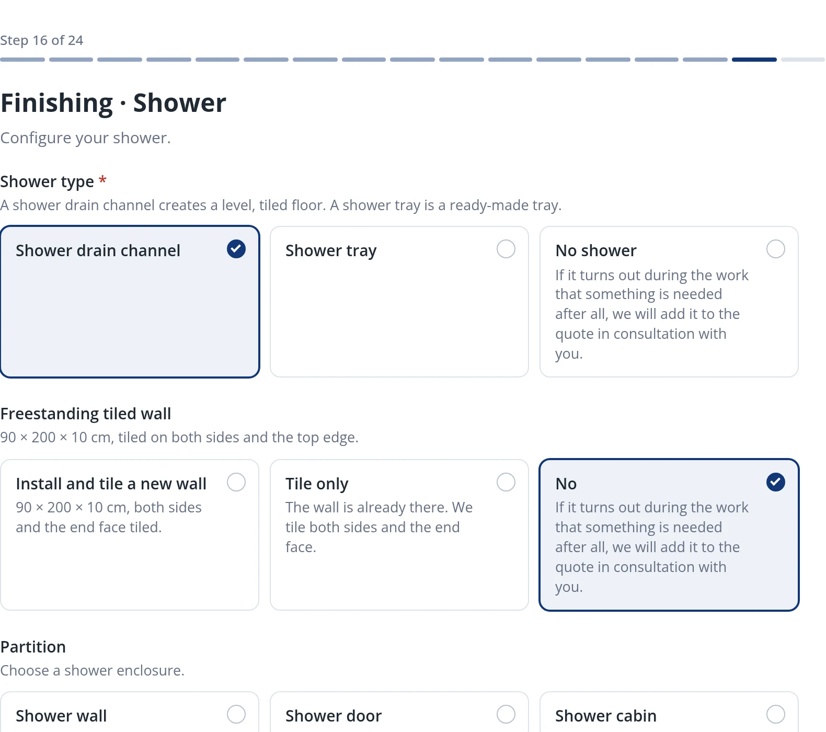Click the dark current-step progress segment
This screenshot has height=732, width=826.
pos(754,60)
